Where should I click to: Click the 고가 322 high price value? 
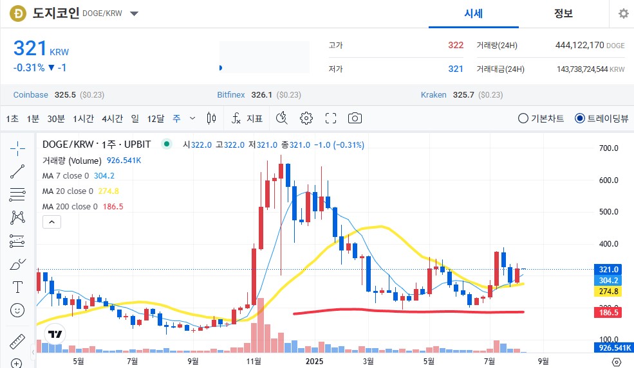[456, 45]
